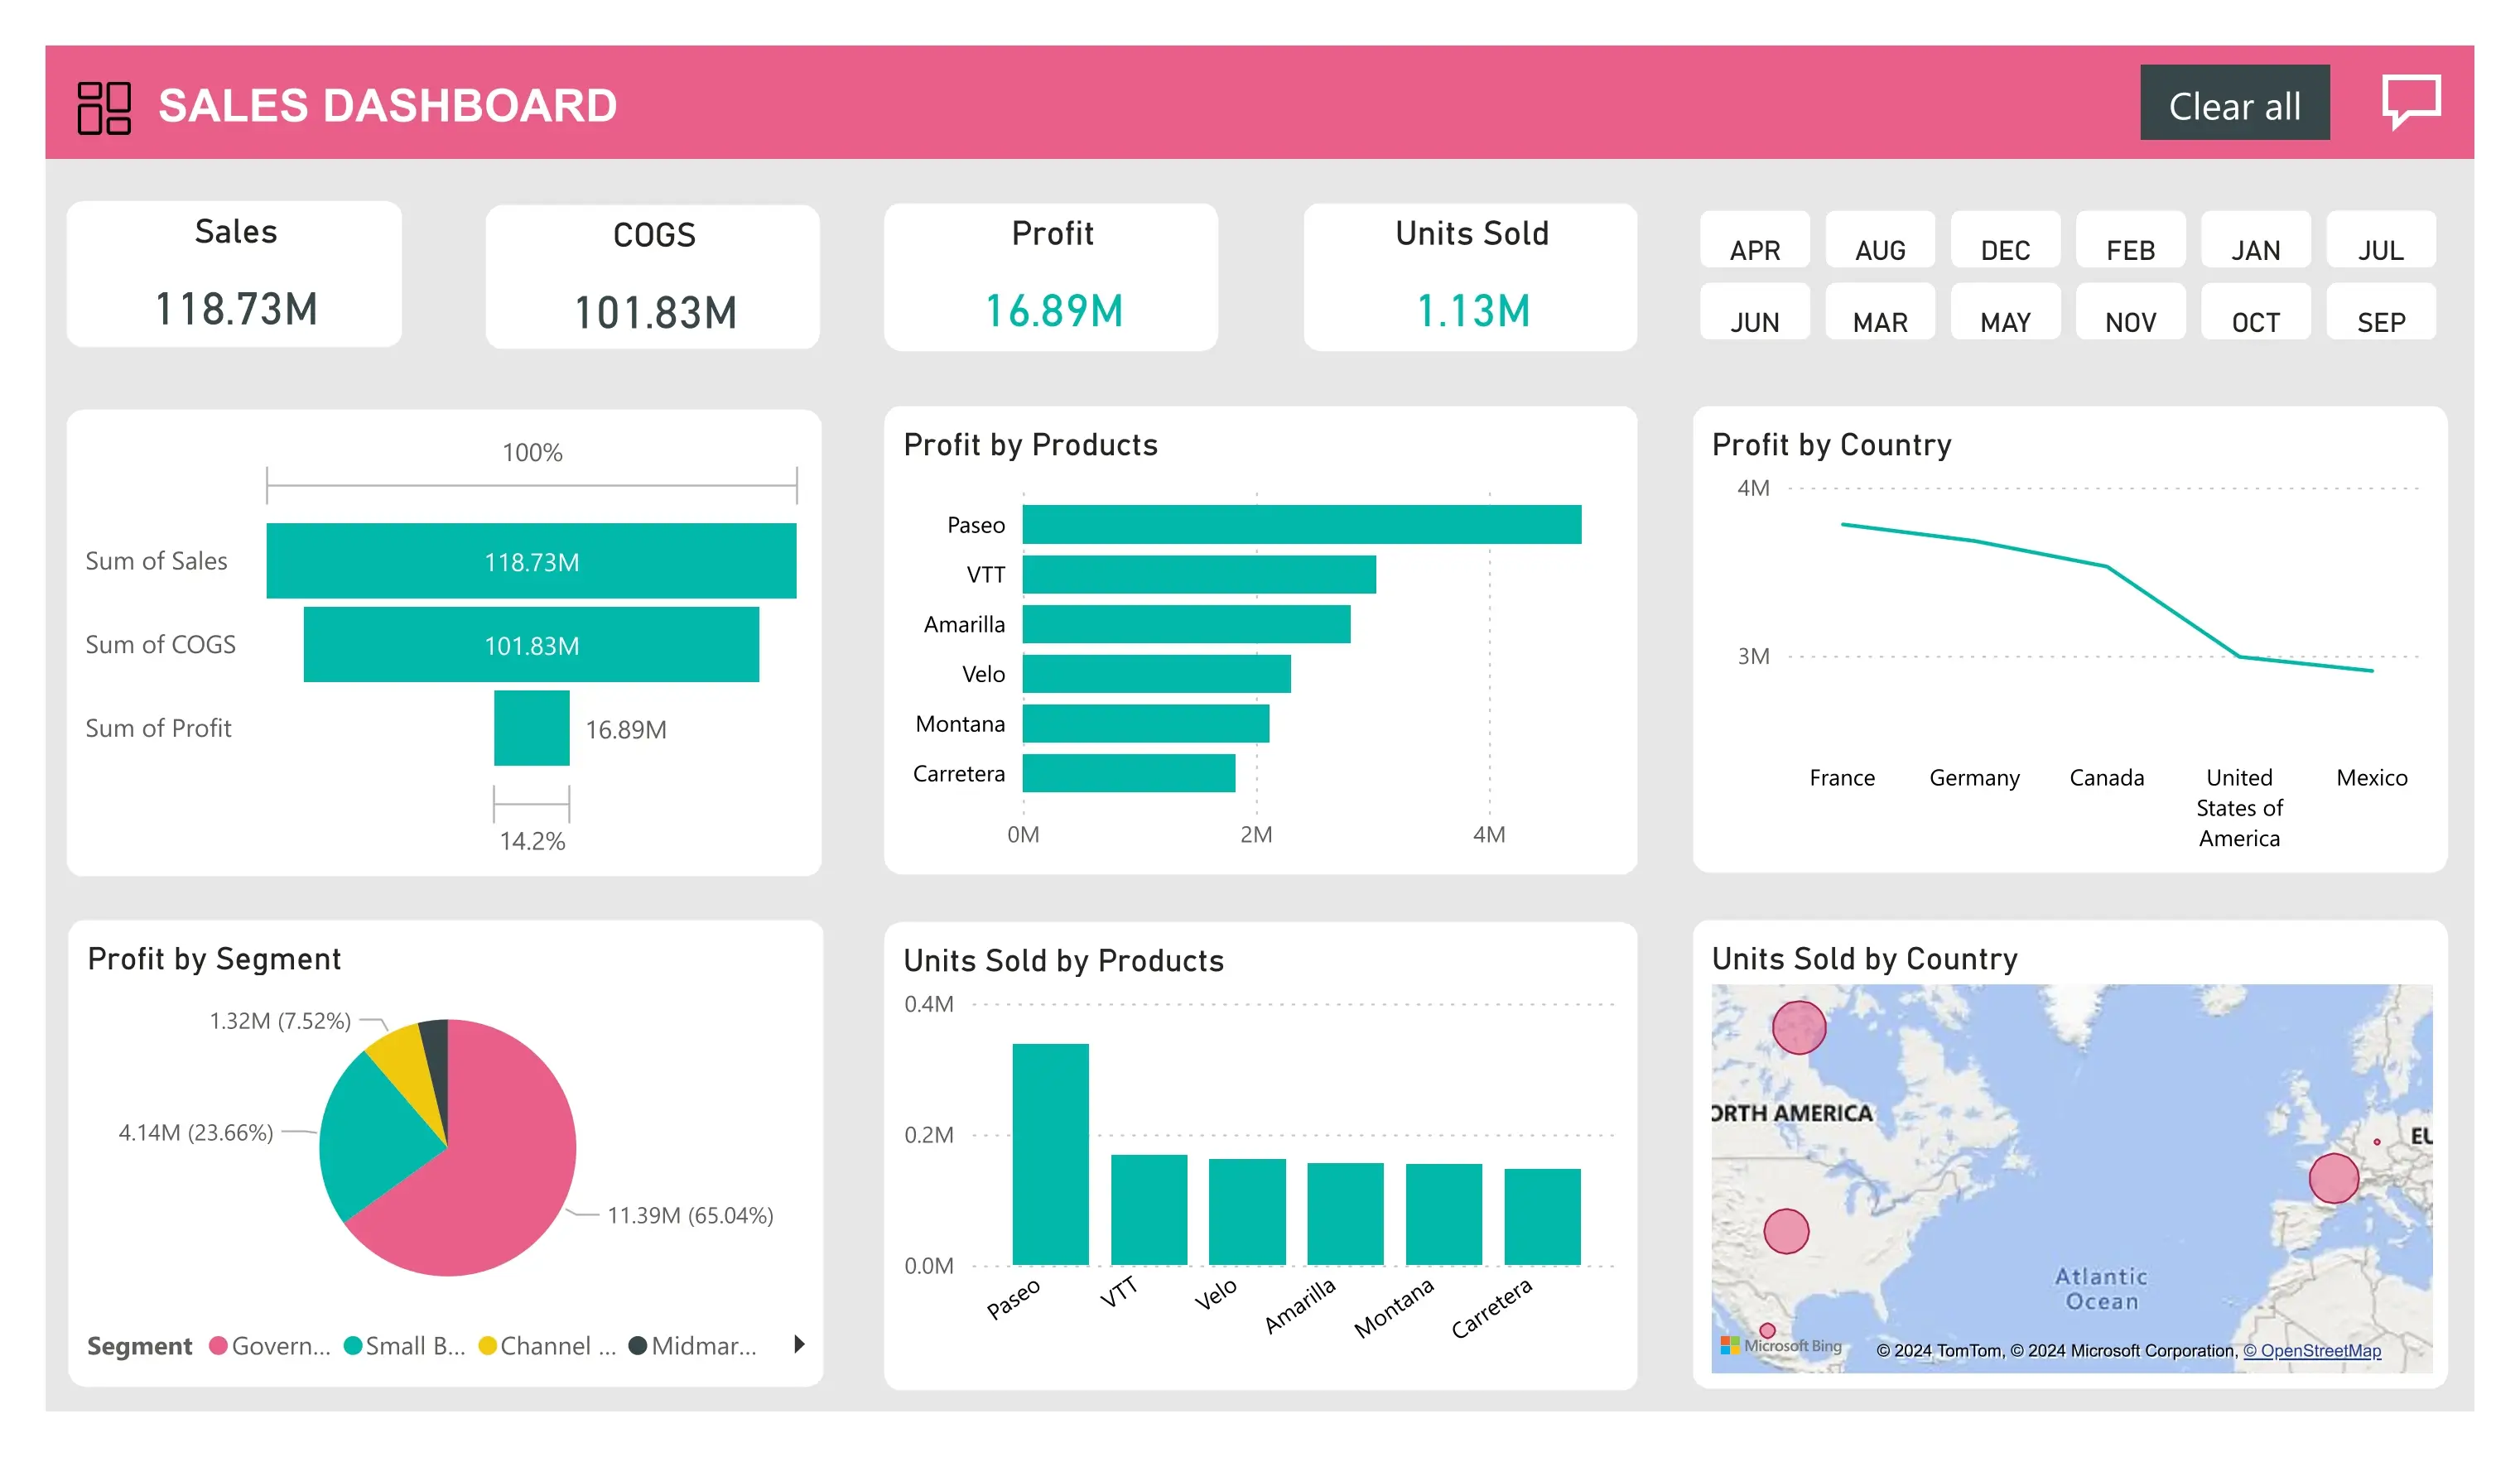The height and width of the screenshot is (1457, 2520).
Task: Select the Sum of Sales funnel bar
Action: [530, 560]
